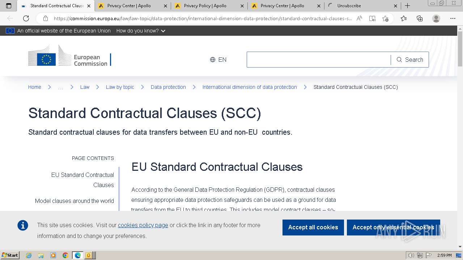Switch to Standard Contractual Clauses tab
463x260 pixels.
click(56, 6)
